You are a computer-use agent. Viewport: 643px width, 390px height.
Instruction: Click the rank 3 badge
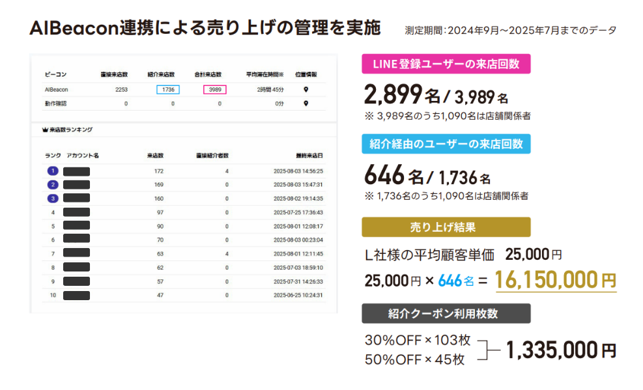click(x=53, y=199)
